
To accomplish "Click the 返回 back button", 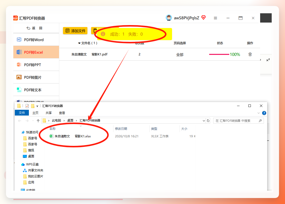I will pyautogui.click(x=34, y=28).
